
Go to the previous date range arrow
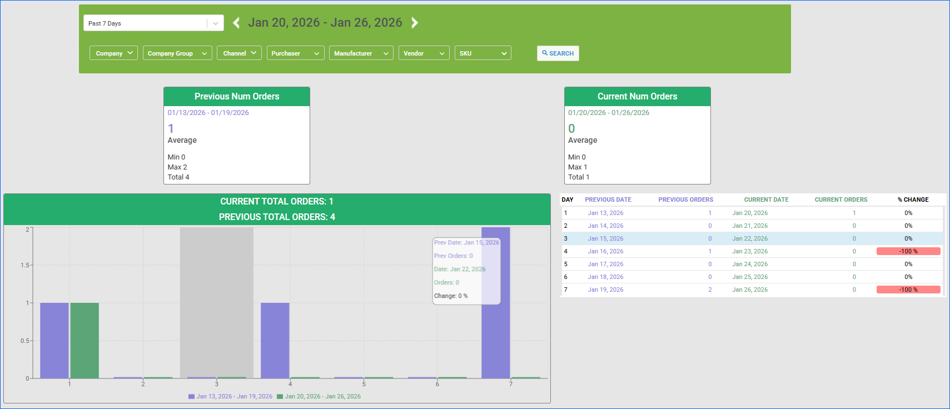pyautogui.click(x=236, y=23)
